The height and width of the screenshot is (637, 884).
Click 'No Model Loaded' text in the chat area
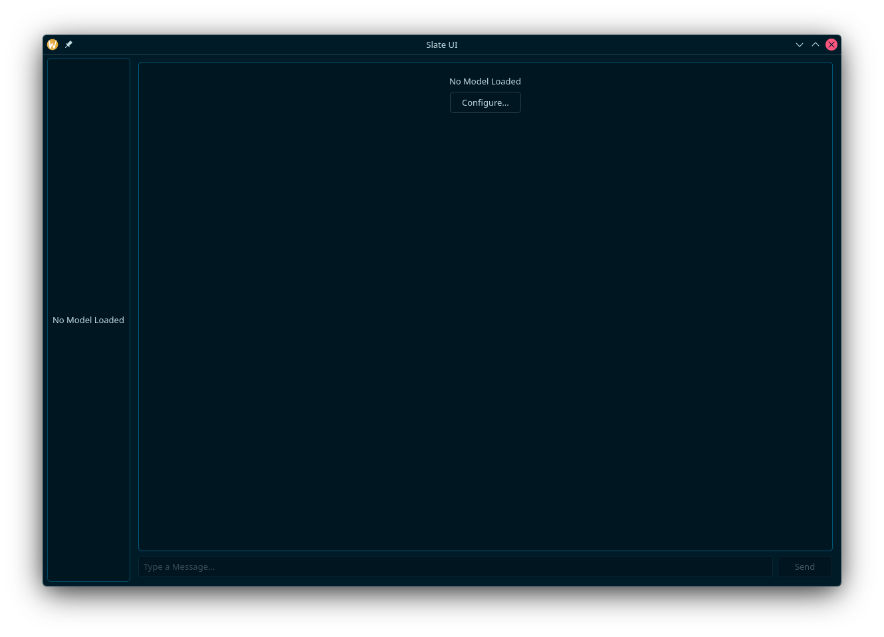tap(485, 81)
